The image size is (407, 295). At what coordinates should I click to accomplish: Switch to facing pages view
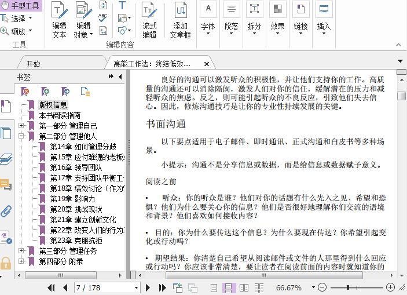[244, 288]
